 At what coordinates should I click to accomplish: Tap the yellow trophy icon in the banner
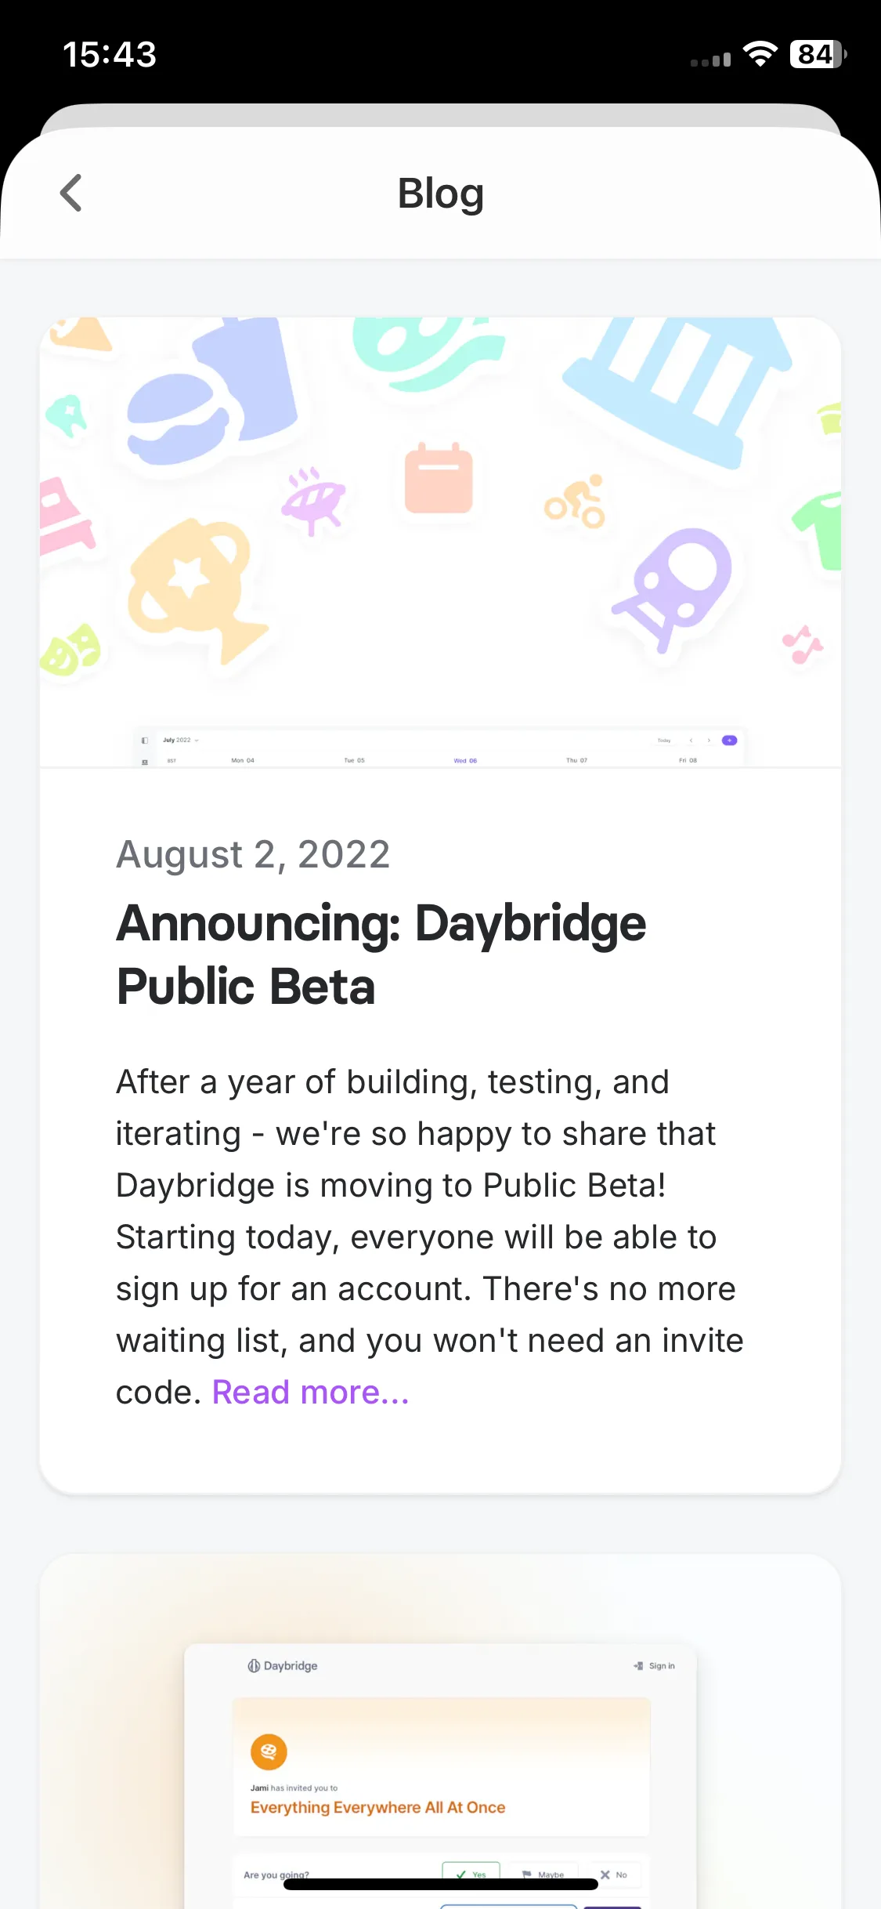(x=196, y=589)
